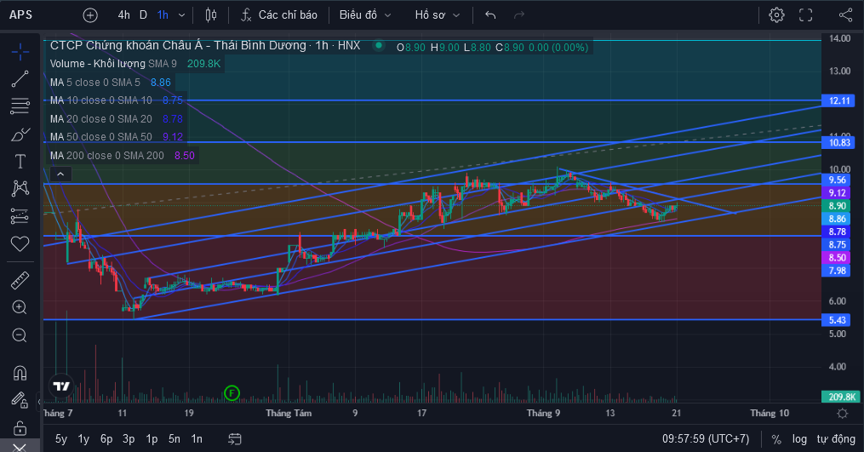The image size is (864, 452).
Task: Click the APS symbol search field
Action: point(21,14)
